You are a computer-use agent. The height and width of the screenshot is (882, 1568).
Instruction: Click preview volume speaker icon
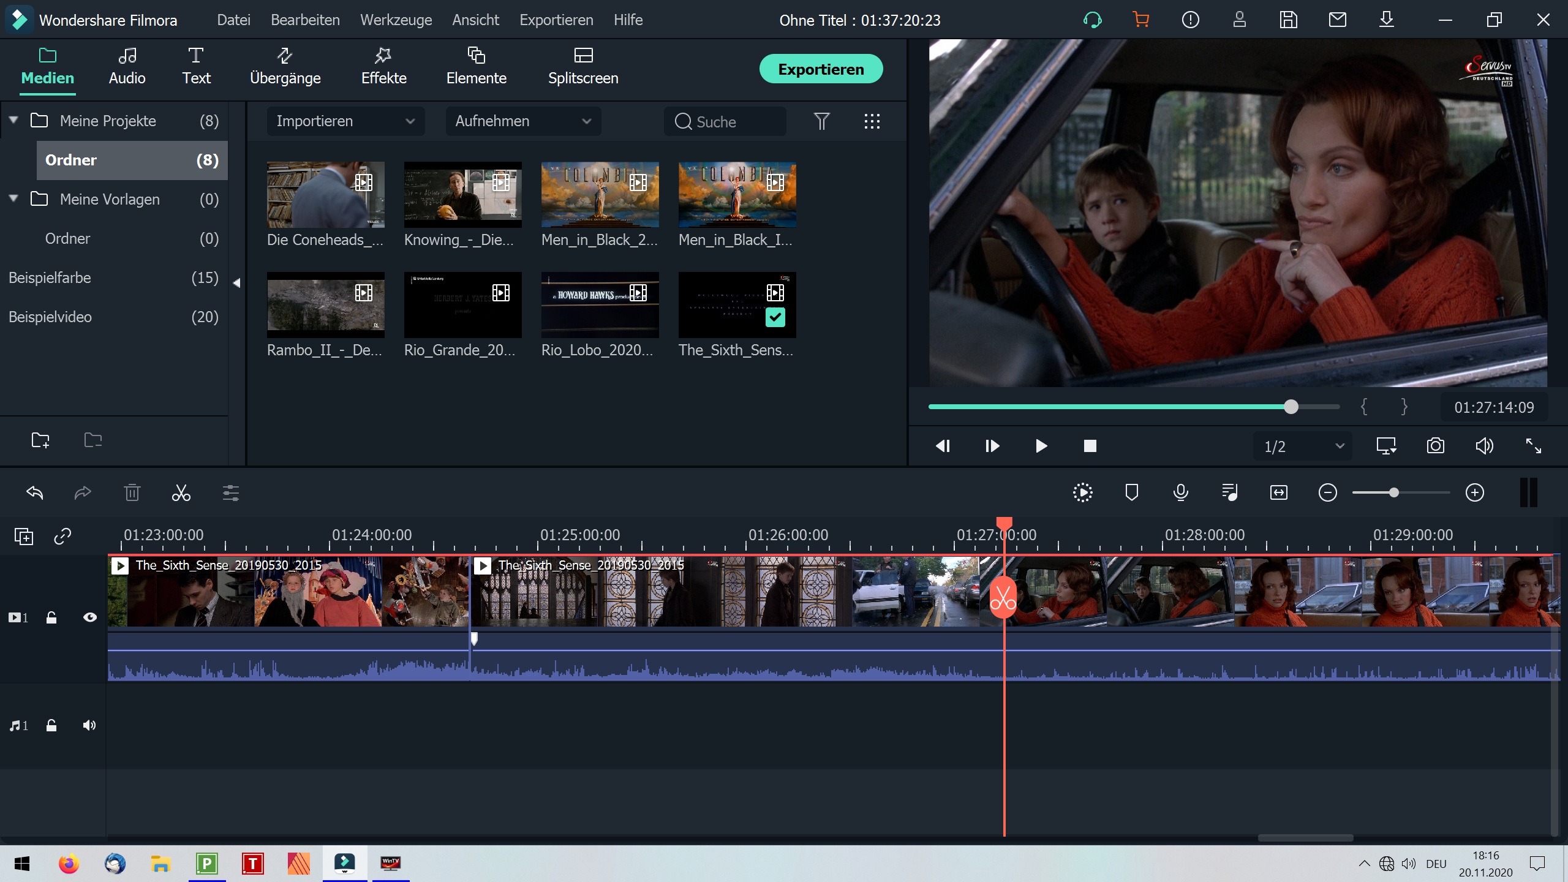coord(1485,446)
